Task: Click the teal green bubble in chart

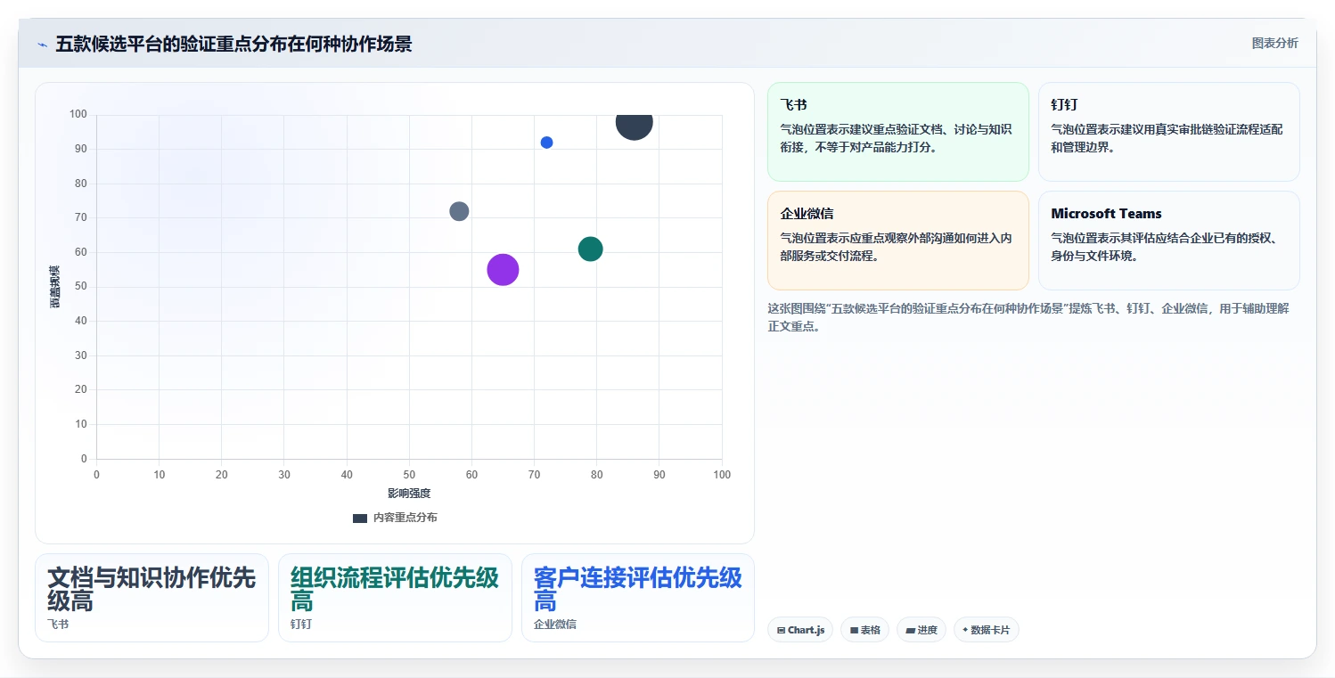Action: tap(590, 249)
